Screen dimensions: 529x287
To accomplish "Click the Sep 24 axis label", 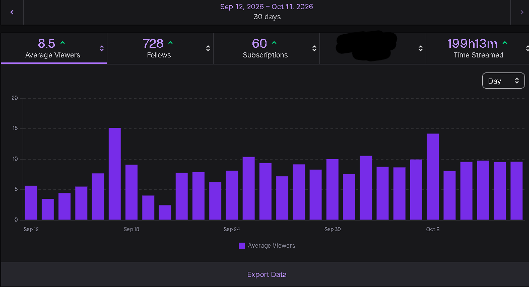I will point(232,229).
